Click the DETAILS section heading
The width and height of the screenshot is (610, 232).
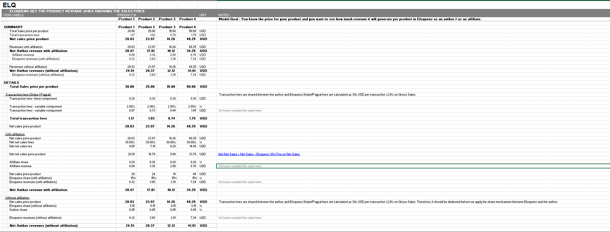(12, 83)
